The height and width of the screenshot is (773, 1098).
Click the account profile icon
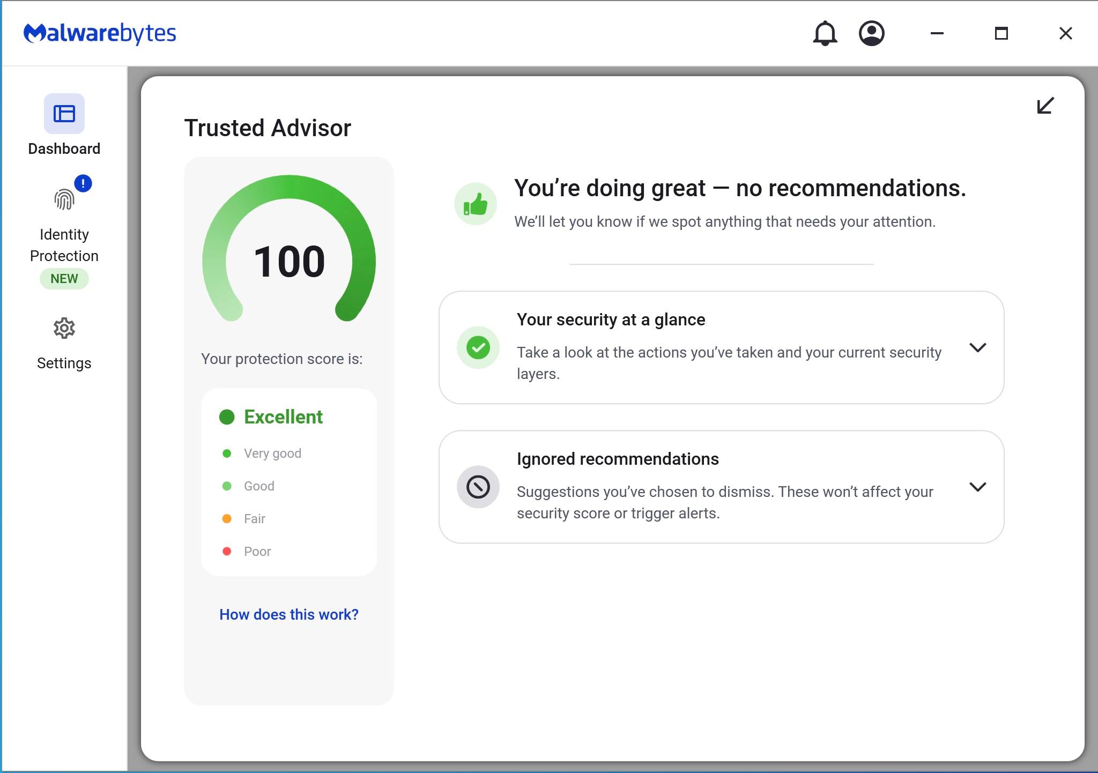click(871, 33)
